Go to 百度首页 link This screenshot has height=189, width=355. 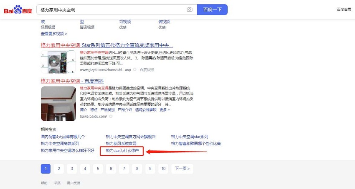click(344, 10)
